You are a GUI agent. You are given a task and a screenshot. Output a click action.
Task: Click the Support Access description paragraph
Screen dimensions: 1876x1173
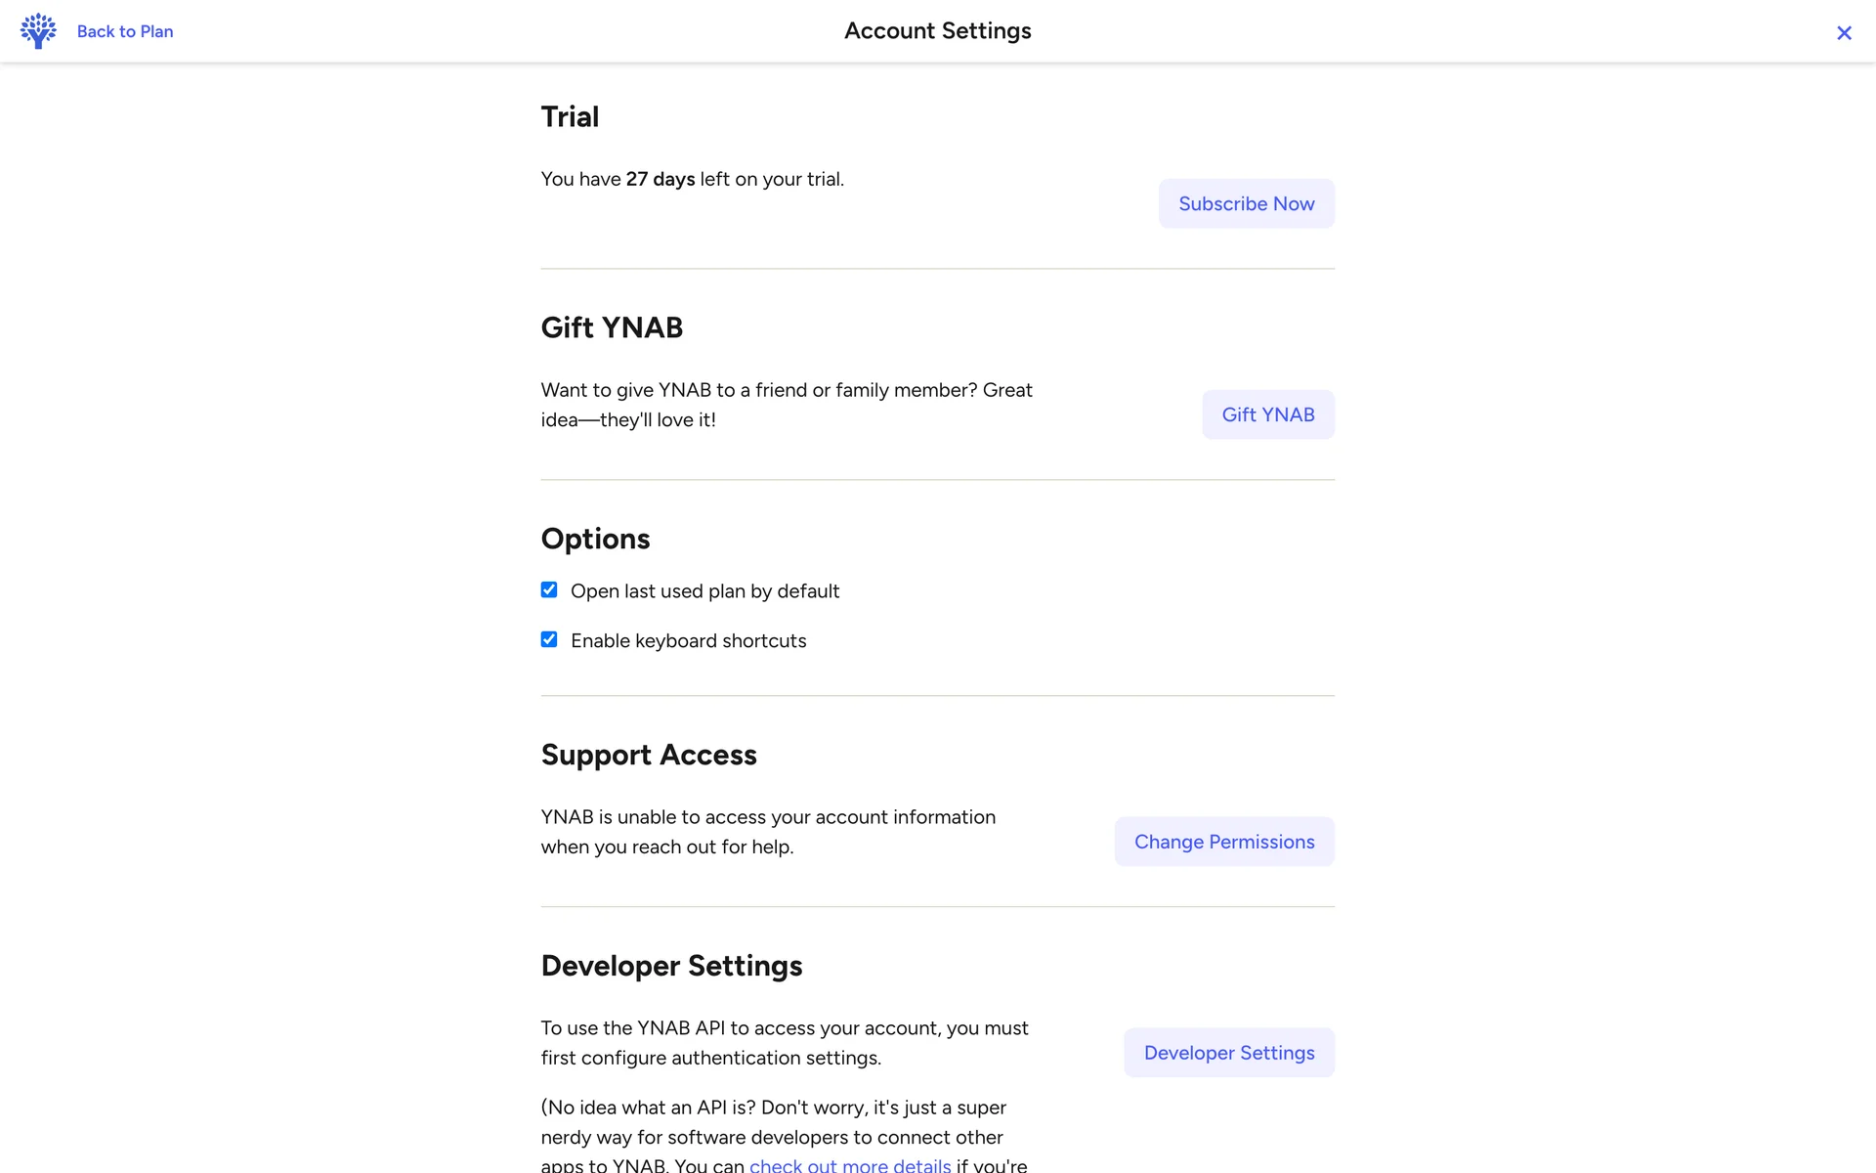point(768,832)
